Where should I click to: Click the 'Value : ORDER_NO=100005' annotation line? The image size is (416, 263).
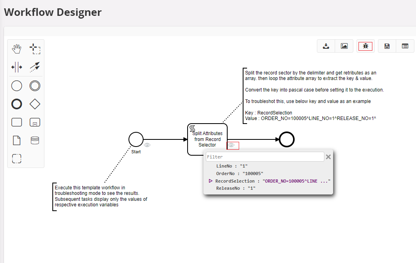[311, 118]
